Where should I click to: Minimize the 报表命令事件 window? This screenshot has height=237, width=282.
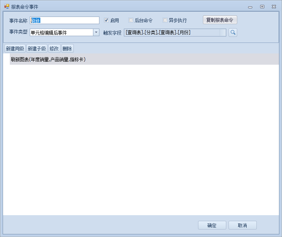point(250,7)
